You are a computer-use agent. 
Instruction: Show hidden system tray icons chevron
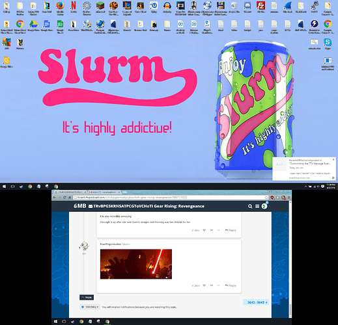pos(305,187)
